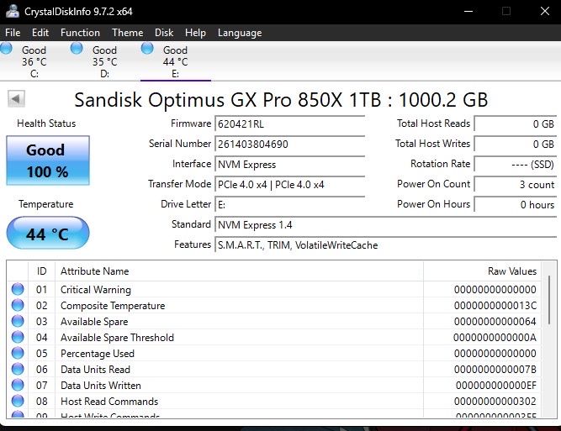Screen dimensions: 561x431
Task: Click status orb for Data Units Read row
Action: [x=18, y=369]
